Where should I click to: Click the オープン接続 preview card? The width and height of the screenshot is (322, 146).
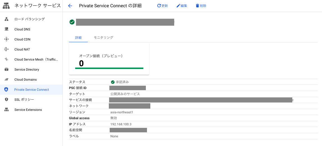click(109, 59)
